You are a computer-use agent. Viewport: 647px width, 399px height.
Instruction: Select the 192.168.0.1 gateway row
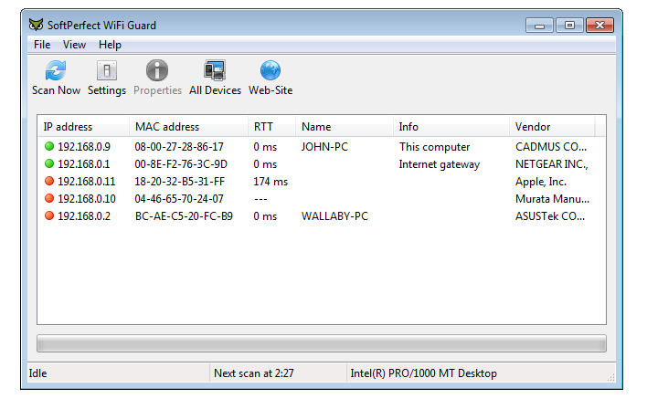(x=322, y=164)
